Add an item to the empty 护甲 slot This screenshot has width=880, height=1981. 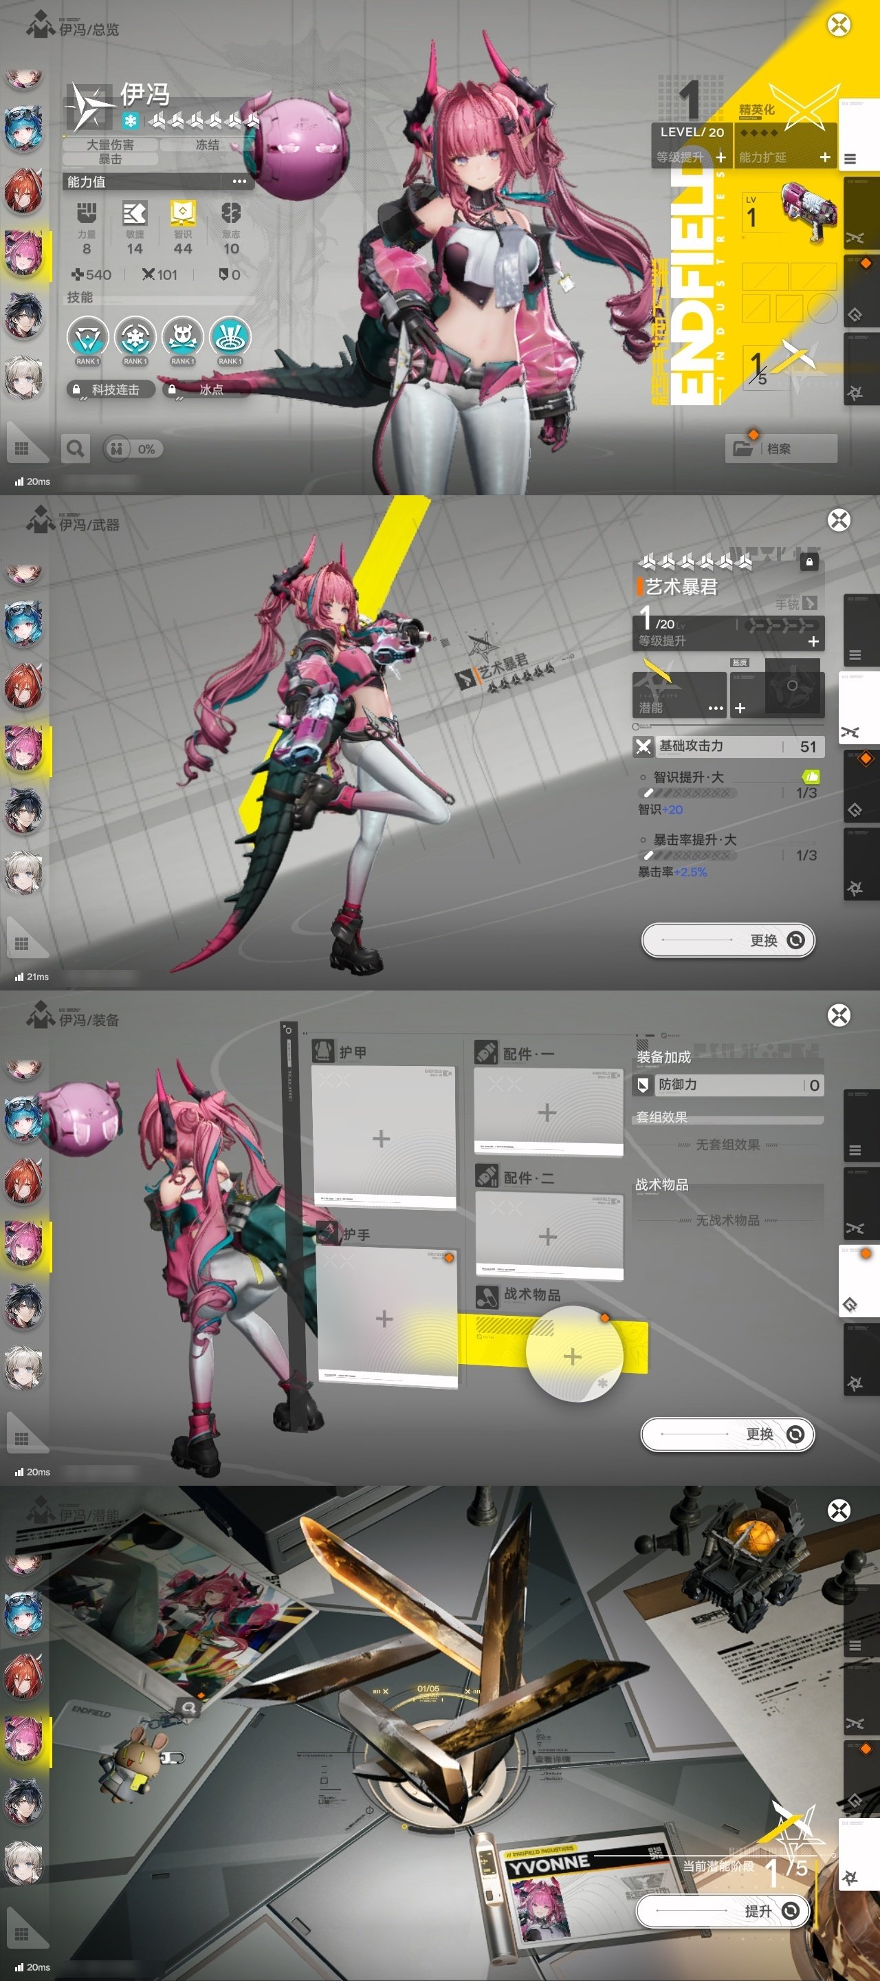click(381, 1138)
